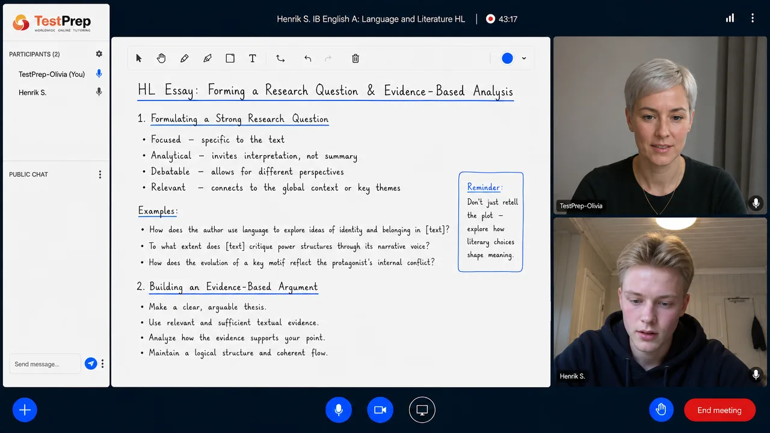Select TestPrep-Olivia video thumbnail
This screenshot has height=433, width=770.
pyautogui.click(x=660, y=124)
